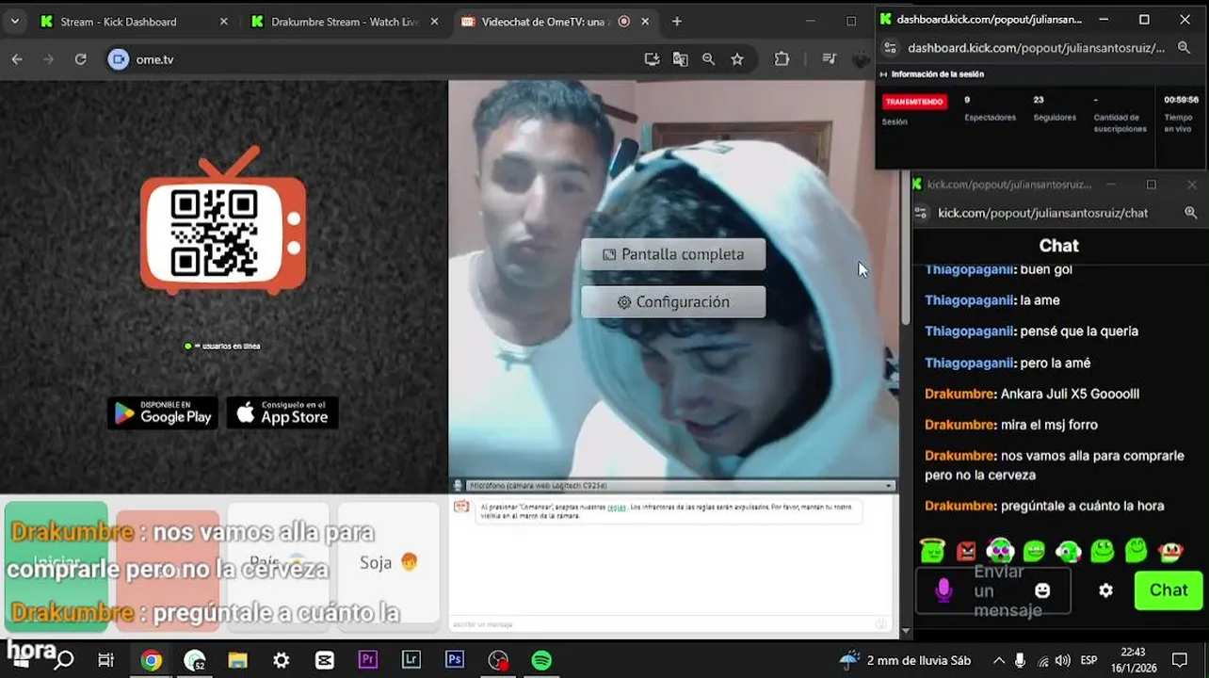Open a new browser tab
This screenshot has height=678, width=1209.
[677, 22]
